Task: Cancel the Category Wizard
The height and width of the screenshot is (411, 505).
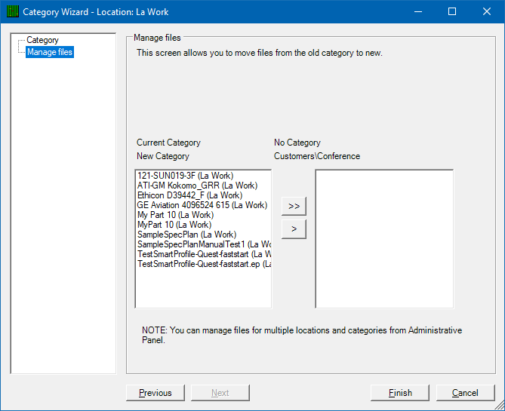Action: click(465, 393)
